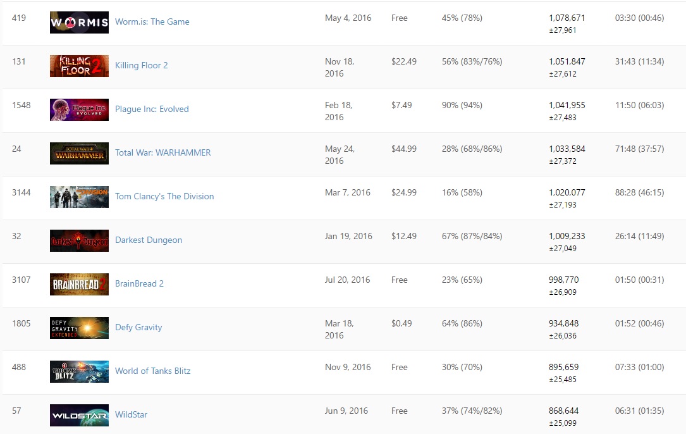686x434 pixels.
Task: Open the World of Tanks Blitz link
Action: click(x=152, y=371)
